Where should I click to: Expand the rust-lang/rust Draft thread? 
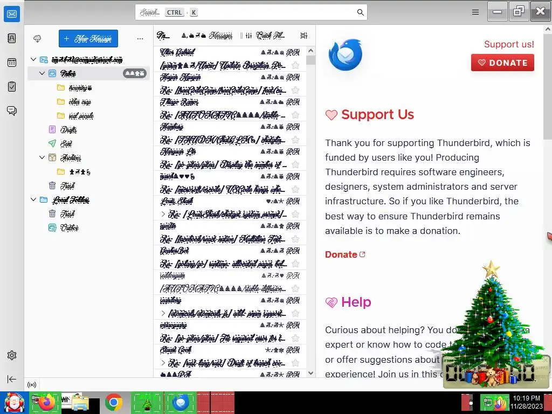tap(163, 363)
